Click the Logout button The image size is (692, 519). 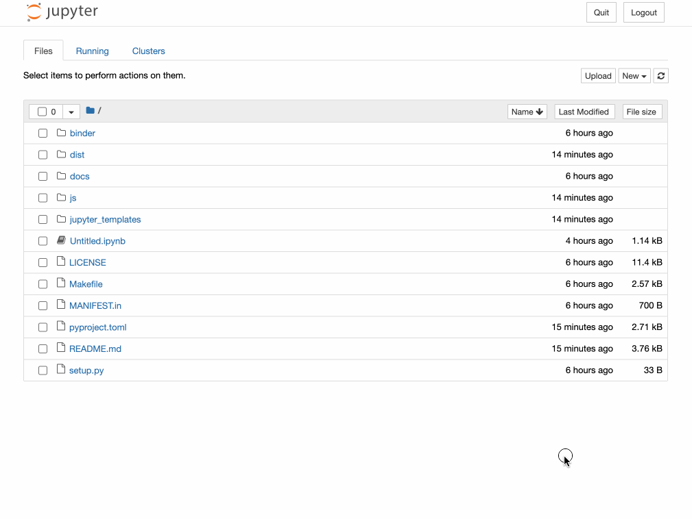click(x=643, y=12)
